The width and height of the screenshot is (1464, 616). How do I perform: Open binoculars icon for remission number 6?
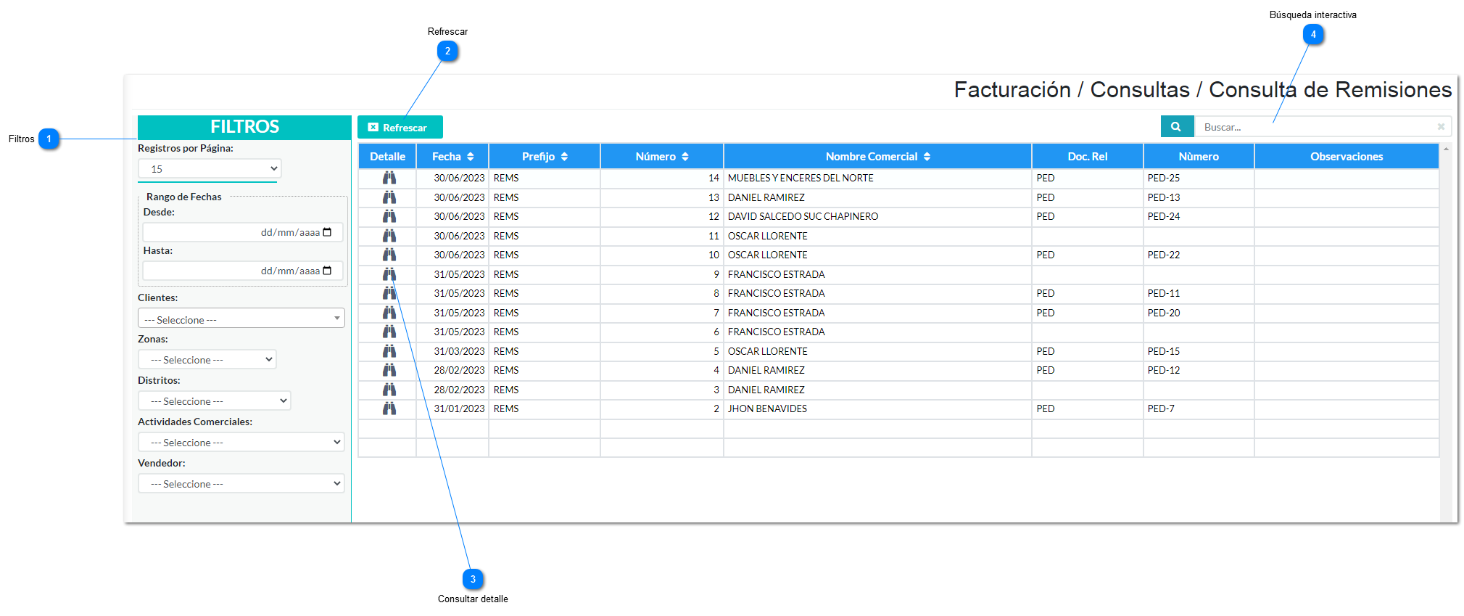389,332
